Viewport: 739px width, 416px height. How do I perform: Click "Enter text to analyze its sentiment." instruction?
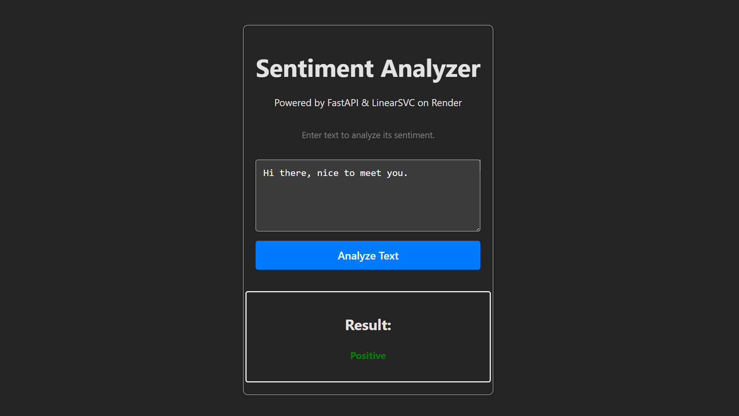[368, 135]
